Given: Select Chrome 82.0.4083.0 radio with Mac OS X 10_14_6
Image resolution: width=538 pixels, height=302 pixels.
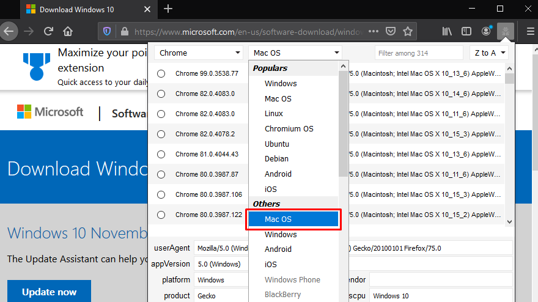Looking at the screenshot, I should pos(161,94).
